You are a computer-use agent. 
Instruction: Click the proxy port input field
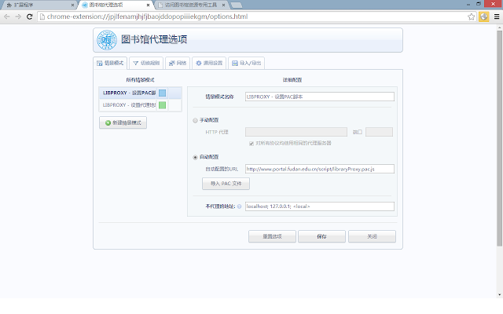(x=379, y=132)
